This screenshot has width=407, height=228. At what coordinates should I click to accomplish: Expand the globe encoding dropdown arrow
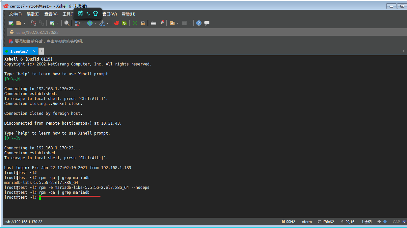[95, 23]
